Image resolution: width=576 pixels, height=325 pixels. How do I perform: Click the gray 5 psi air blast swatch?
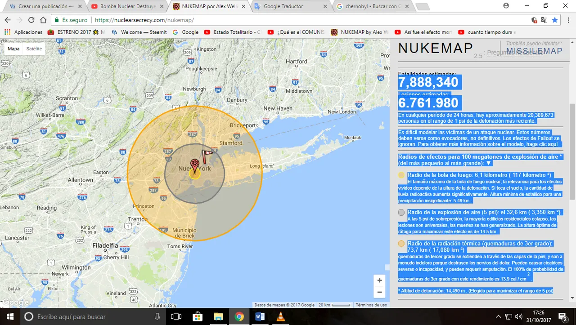401,212
